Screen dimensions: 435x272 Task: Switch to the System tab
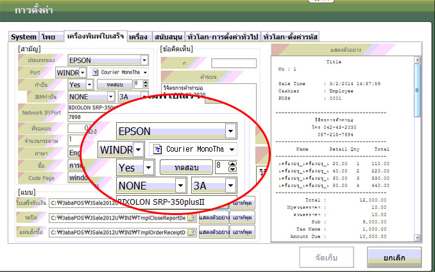tap(24, 37)
